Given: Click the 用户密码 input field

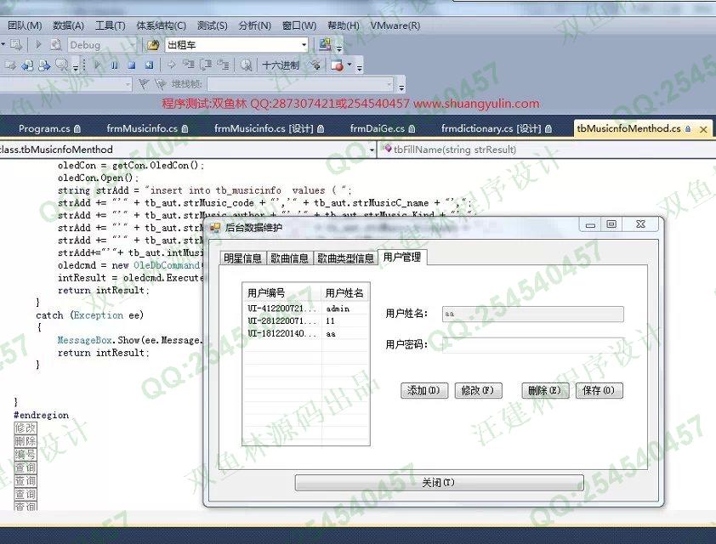Looking at the screenshot, I should pyautogui.click(x=533, y=344).
